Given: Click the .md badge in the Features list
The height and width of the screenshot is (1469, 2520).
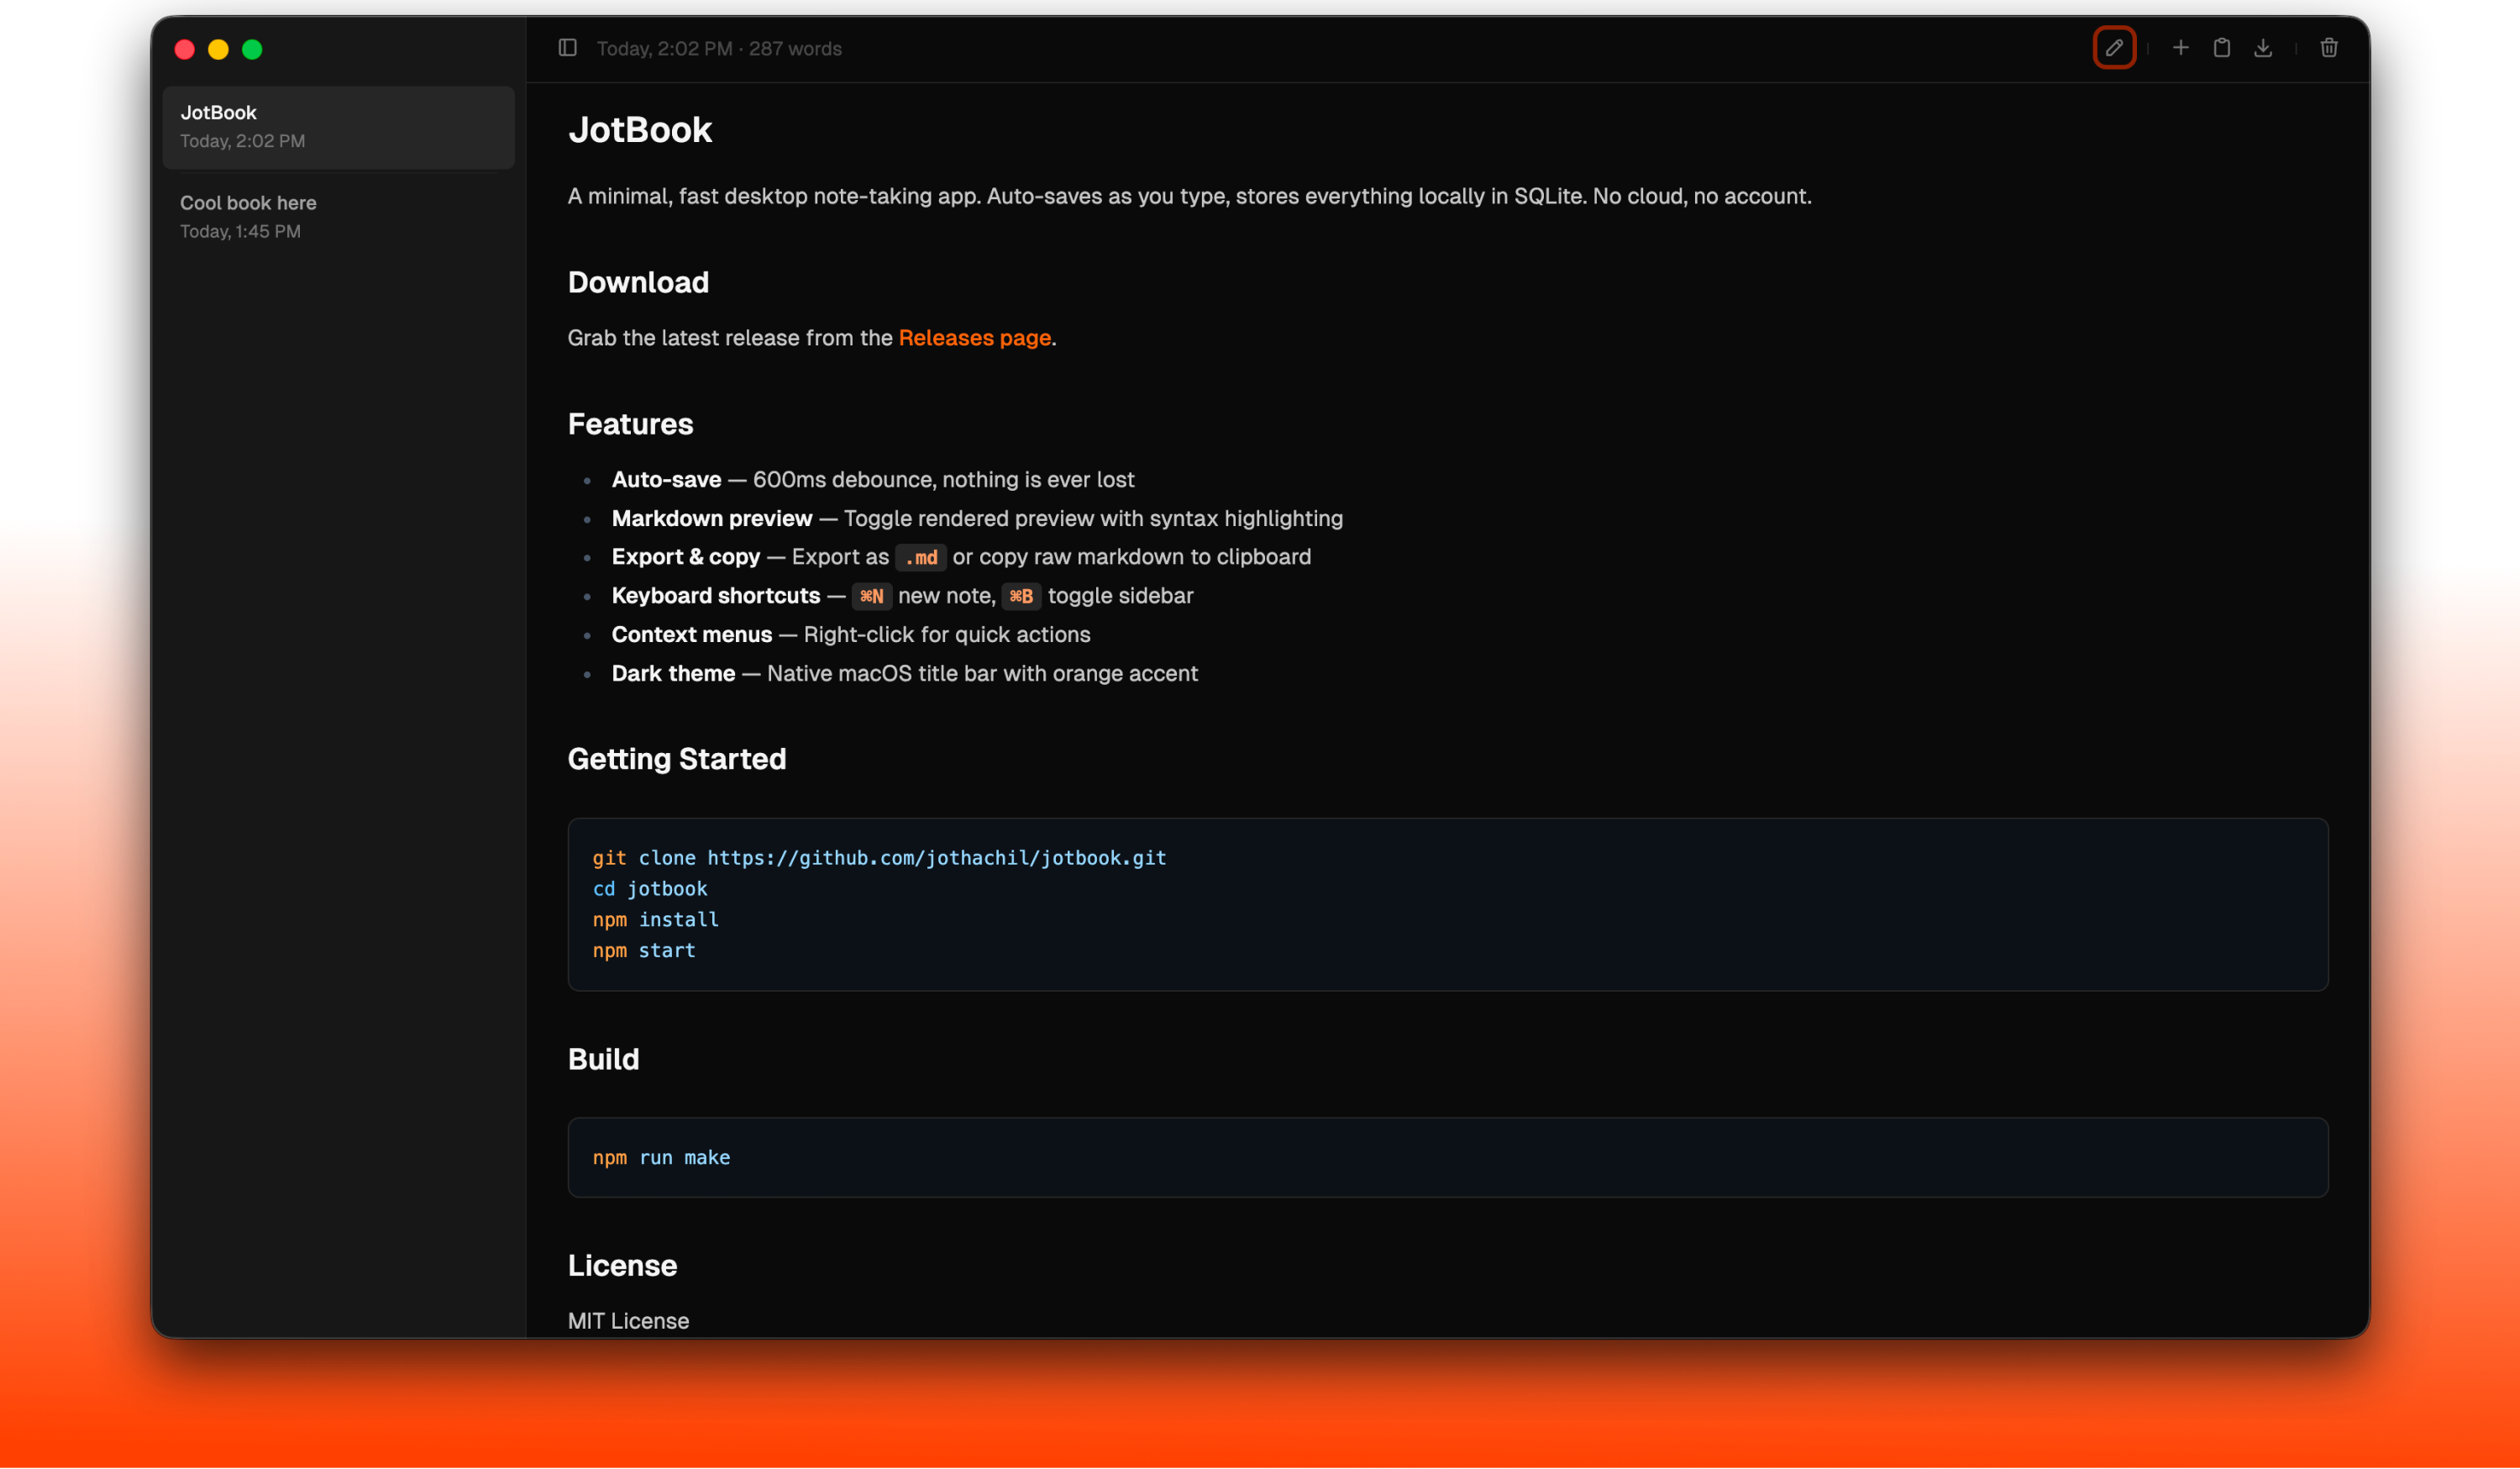Looking at the screenshot, I should point(921,557).
